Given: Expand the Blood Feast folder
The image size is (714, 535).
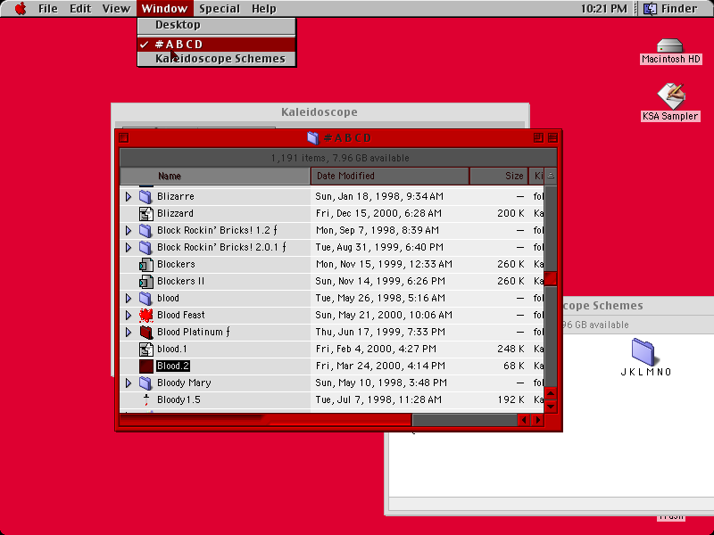Looking at the screenshot, I should tap(129, 315).
